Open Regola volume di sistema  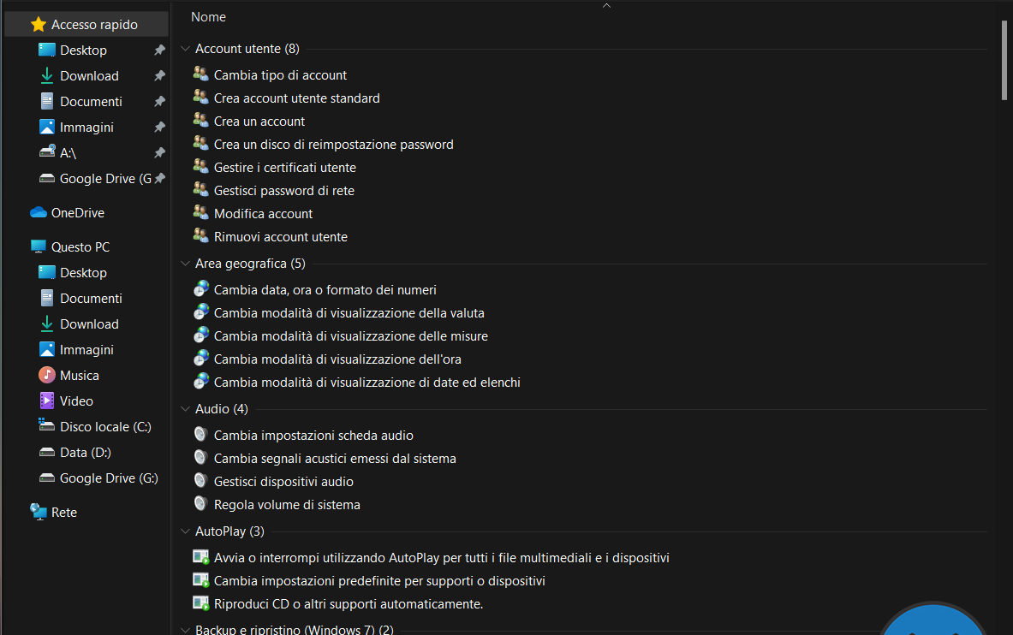(287, 504)
